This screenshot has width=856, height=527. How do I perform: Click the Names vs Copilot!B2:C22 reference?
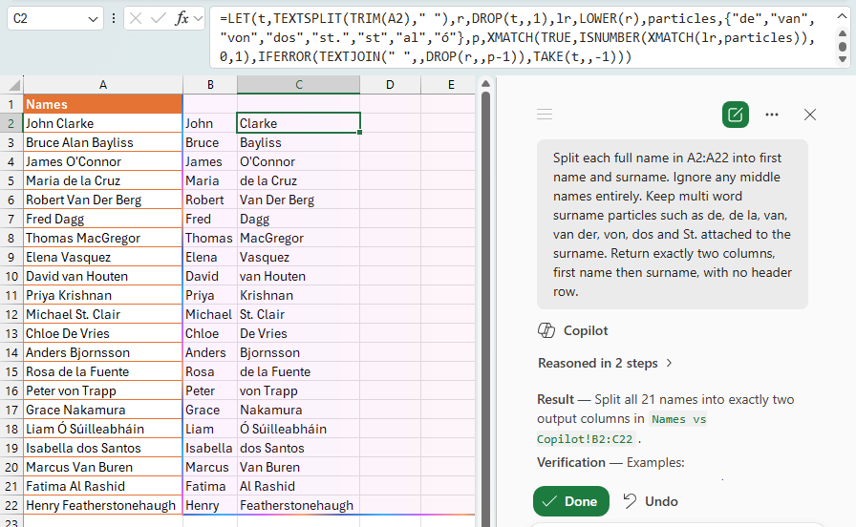point(622,429)
